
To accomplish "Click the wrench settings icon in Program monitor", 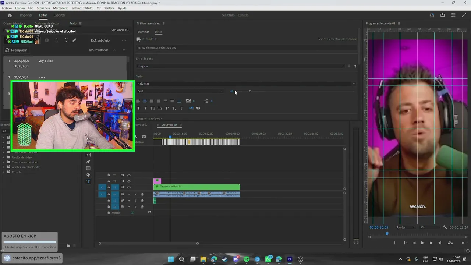I will 445,227.
